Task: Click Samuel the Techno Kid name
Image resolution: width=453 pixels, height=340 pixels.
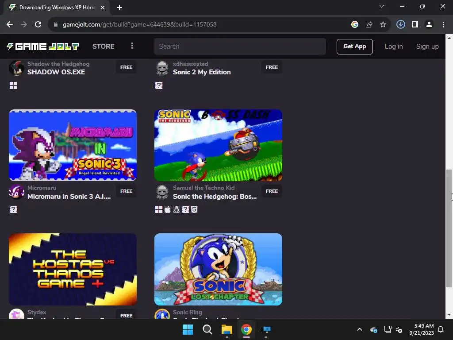Action: [203, 188]
